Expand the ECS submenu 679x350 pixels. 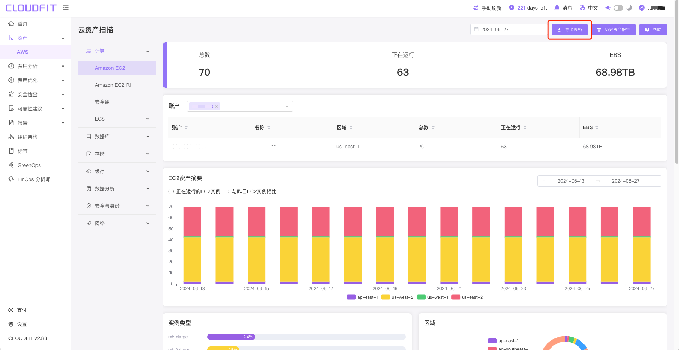pos(117,119)
